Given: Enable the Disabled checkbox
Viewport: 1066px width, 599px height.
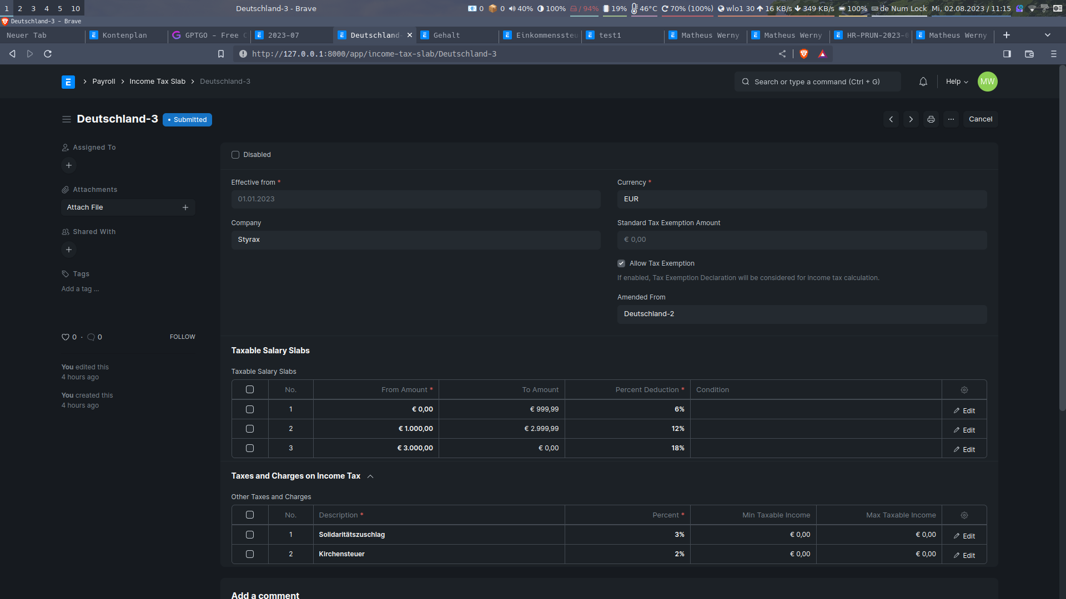Looking at the screenshot, I should coord(235,155).
